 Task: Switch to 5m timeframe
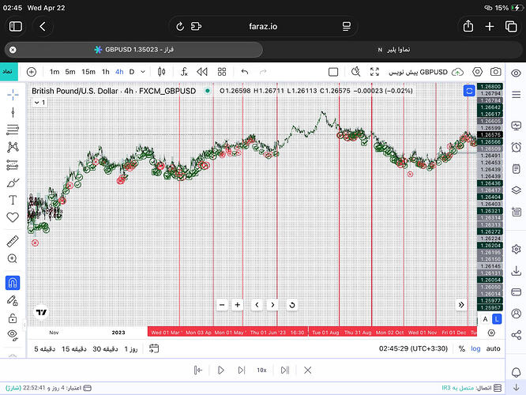[x=70, y=72]
